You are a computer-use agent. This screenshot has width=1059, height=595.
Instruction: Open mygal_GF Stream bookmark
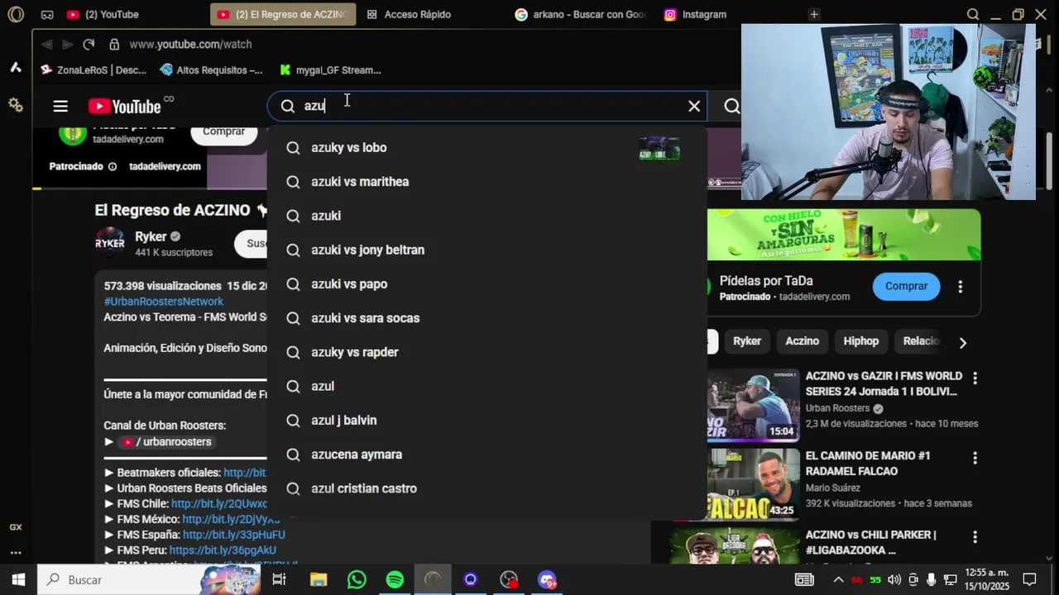330,70
